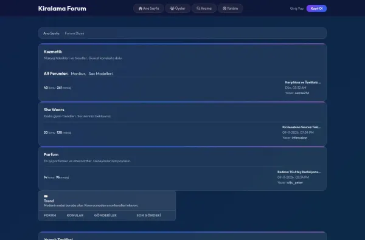
Task: Open latest Parfum post title by ulku_peker
Action: click(x=299, y=172)
